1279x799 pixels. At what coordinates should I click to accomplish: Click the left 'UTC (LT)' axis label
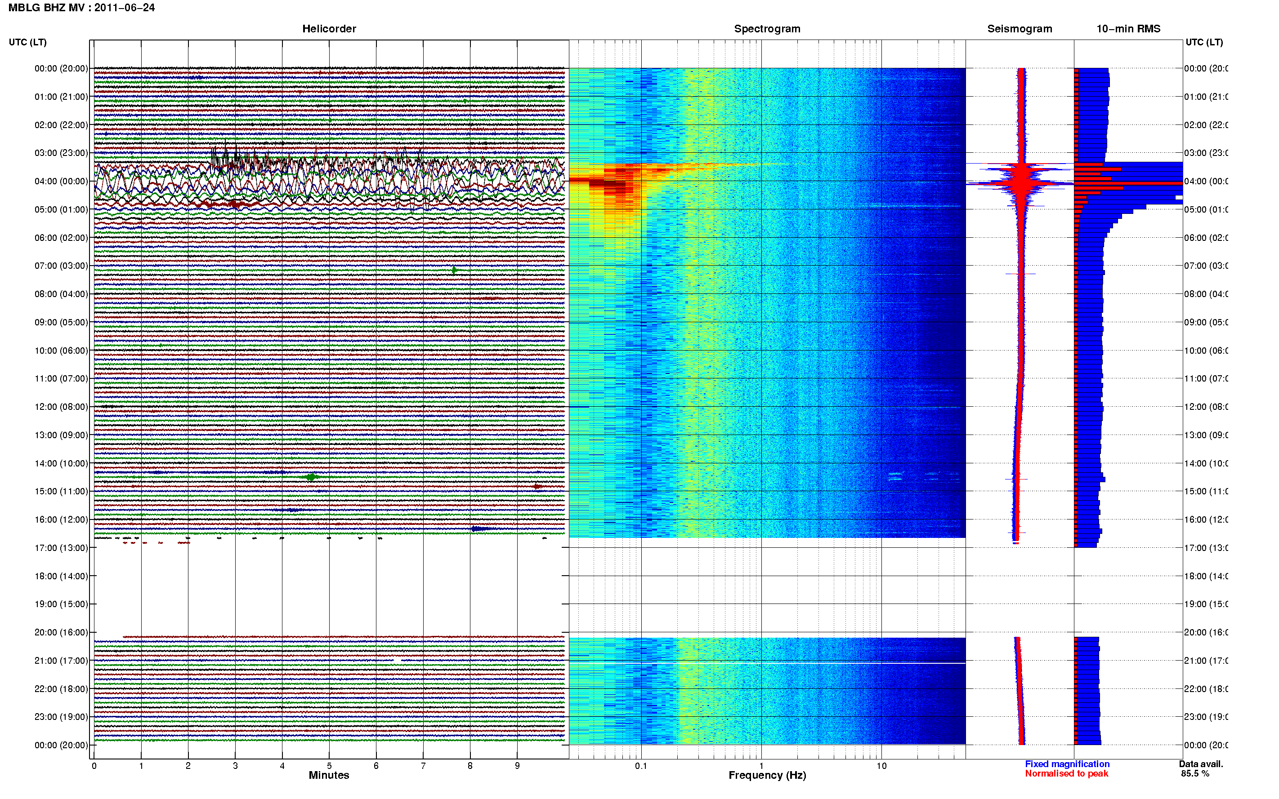tap(27, 42)
